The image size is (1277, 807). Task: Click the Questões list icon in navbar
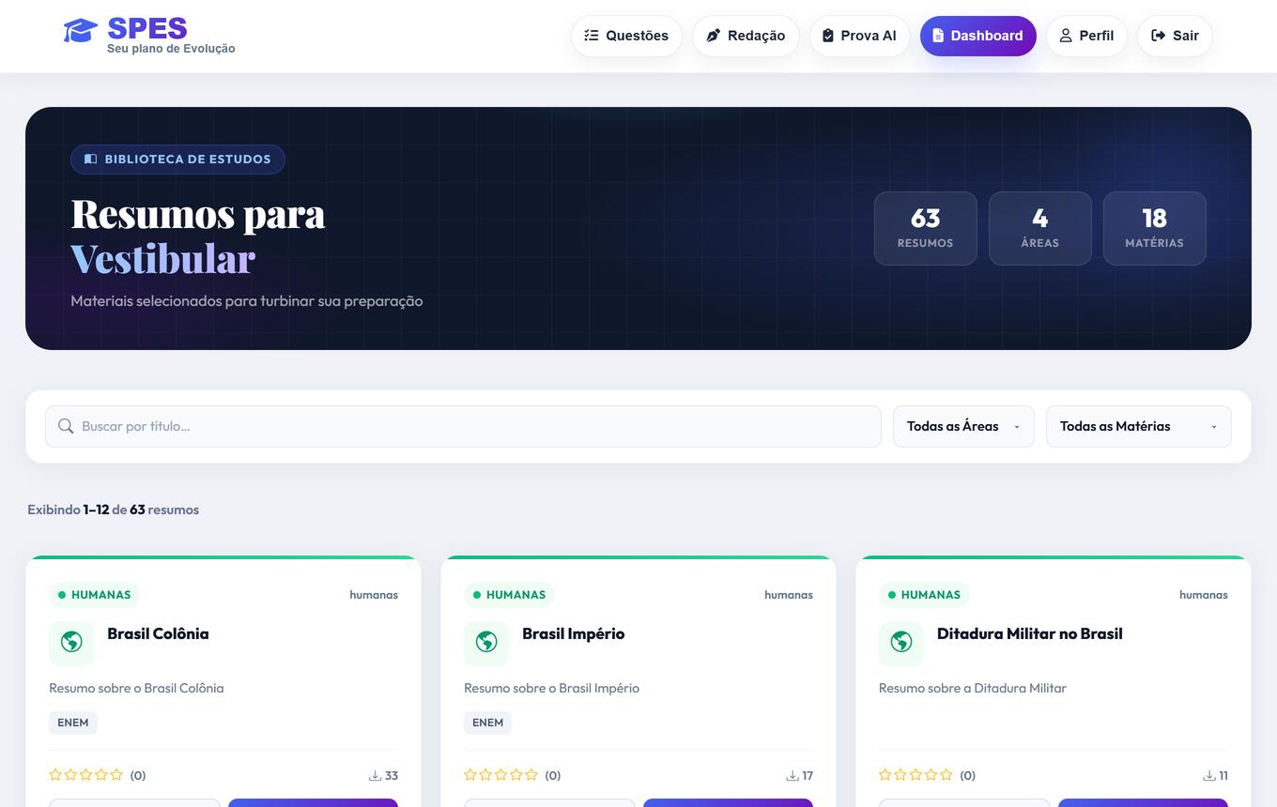pyautogui.click(x=592, y=36)
